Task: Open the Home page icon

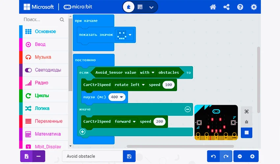Action: click(x=213, y=7)
